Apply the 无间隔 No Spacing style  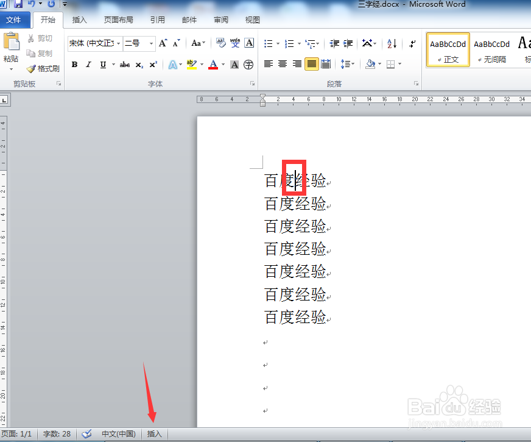point(491,50)
